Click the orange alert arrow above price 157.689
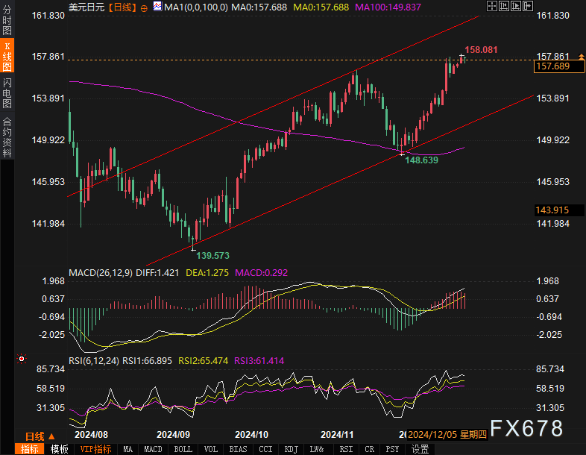The height and width of the screenshot is (455, 586). click(x=581, y=57)
